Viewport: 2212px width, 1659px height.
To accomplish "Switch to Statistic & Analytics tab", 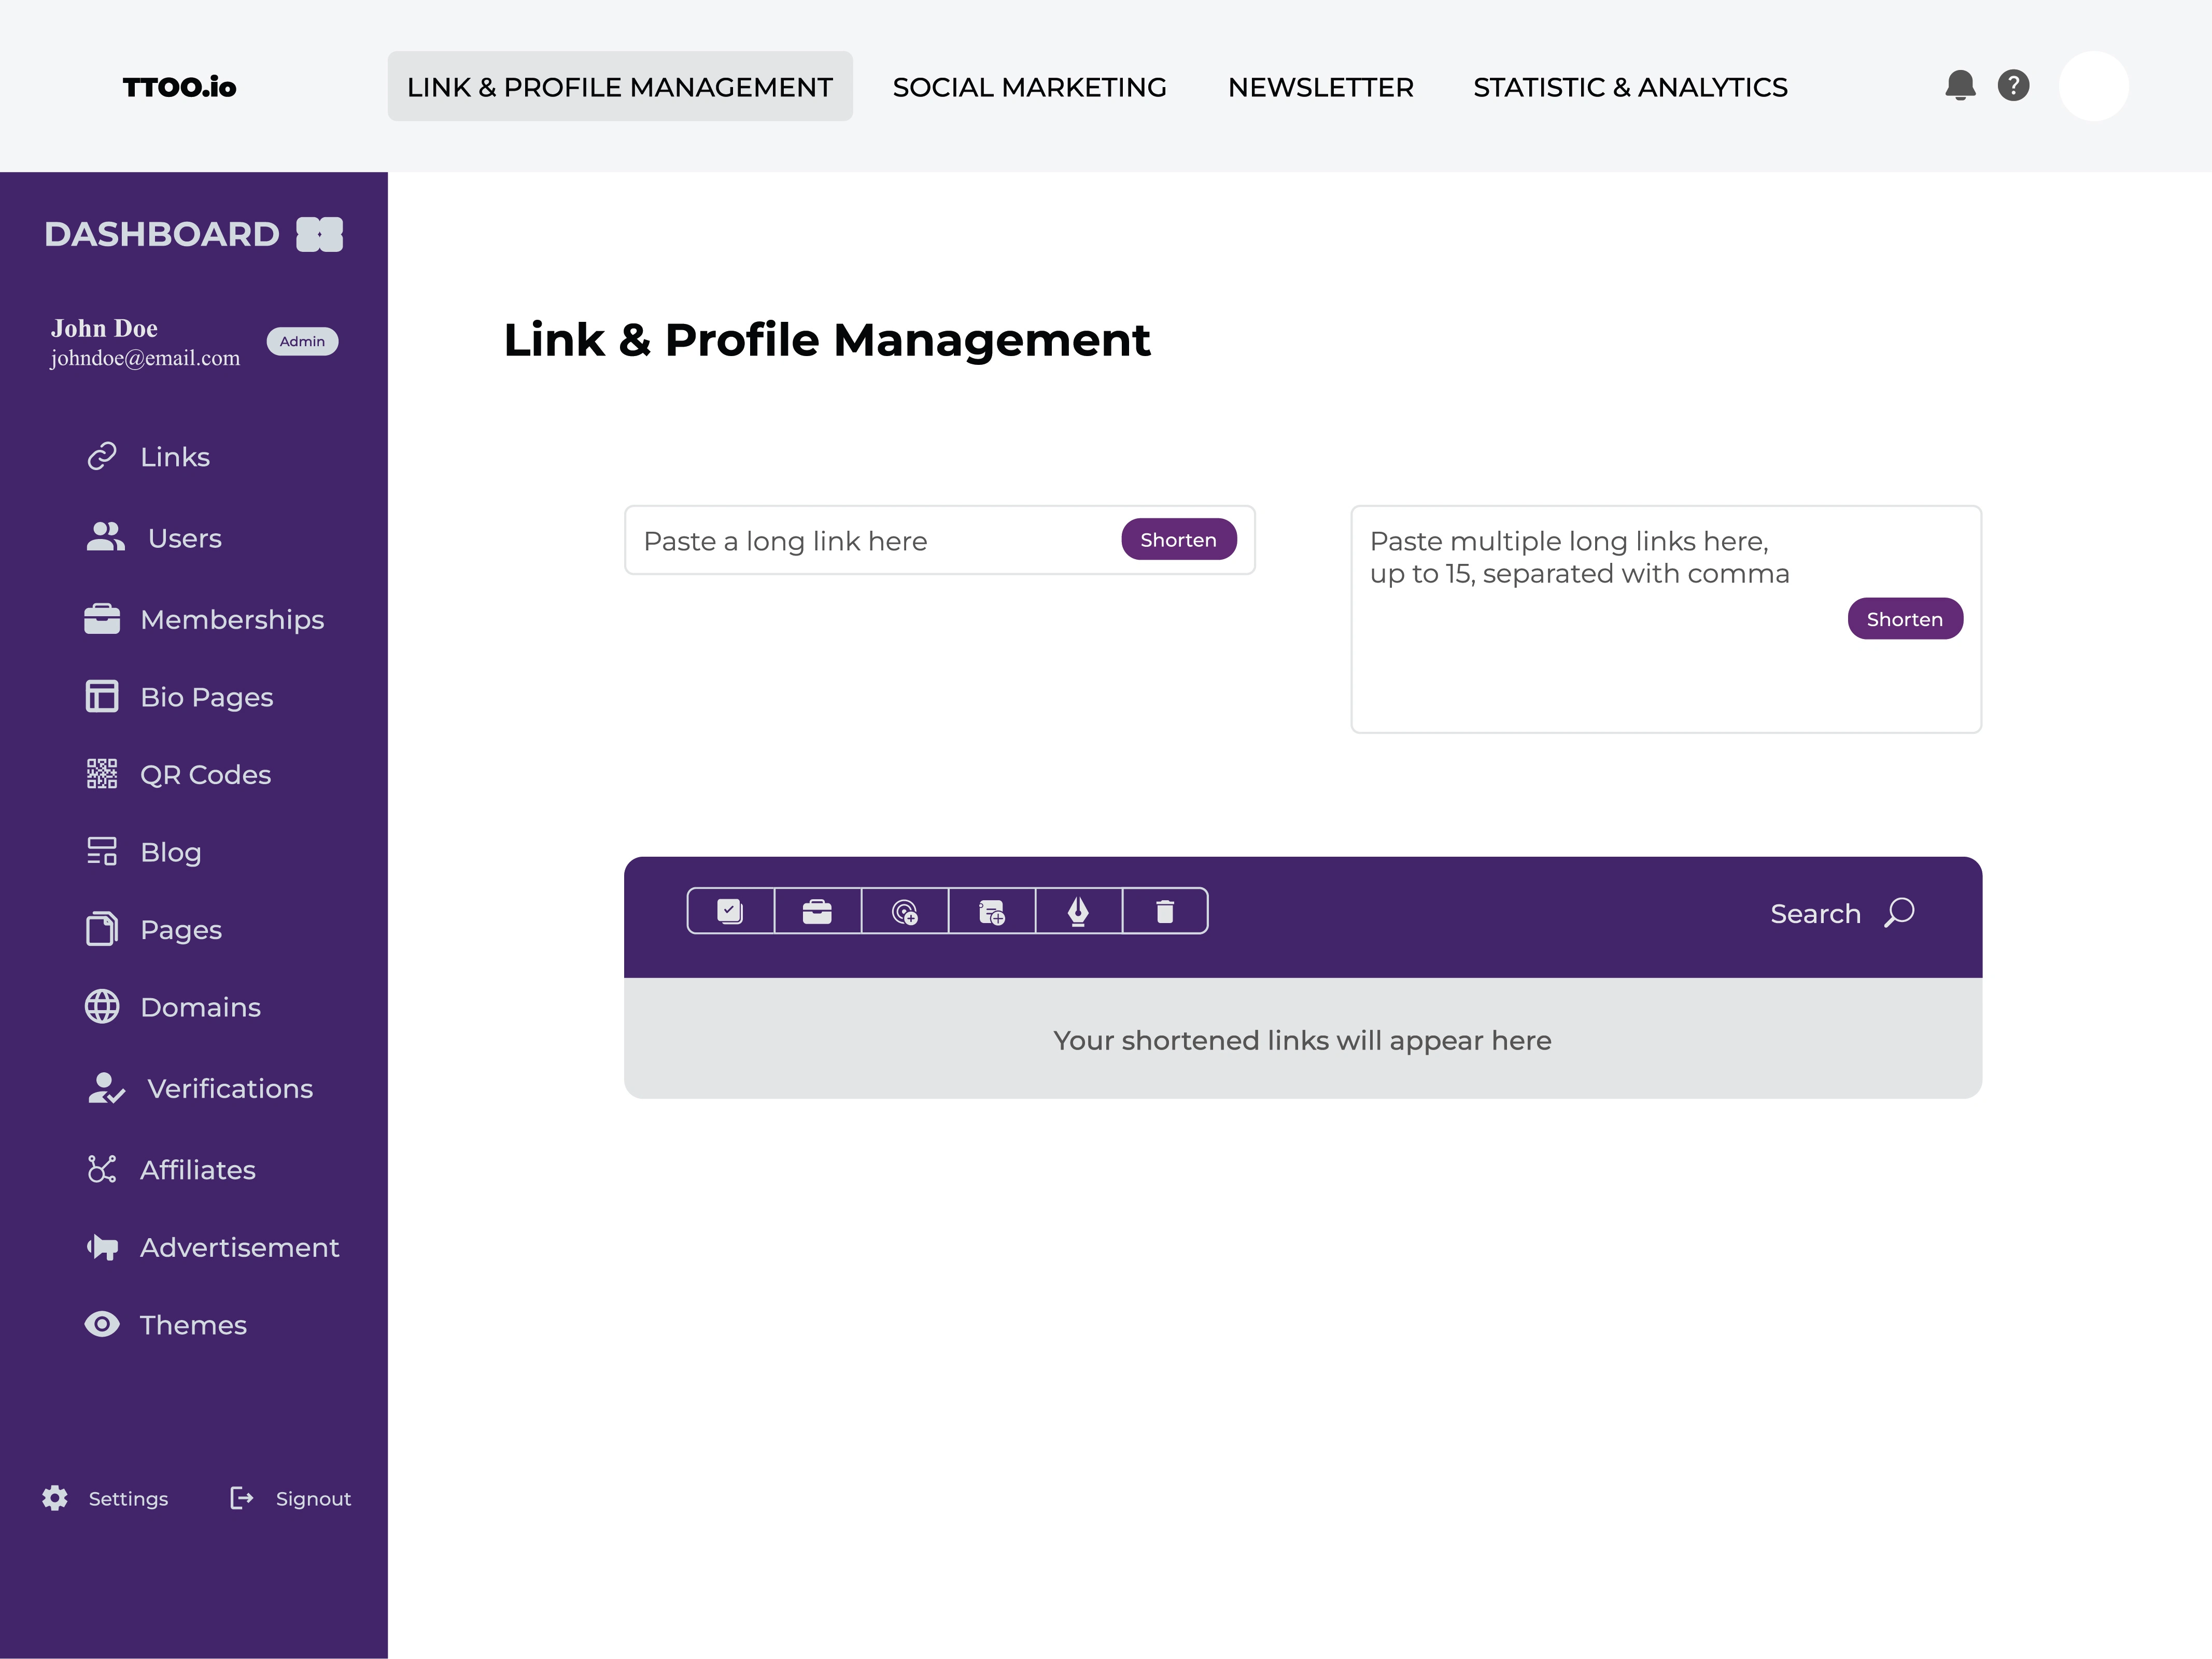I will (1630, 87).
